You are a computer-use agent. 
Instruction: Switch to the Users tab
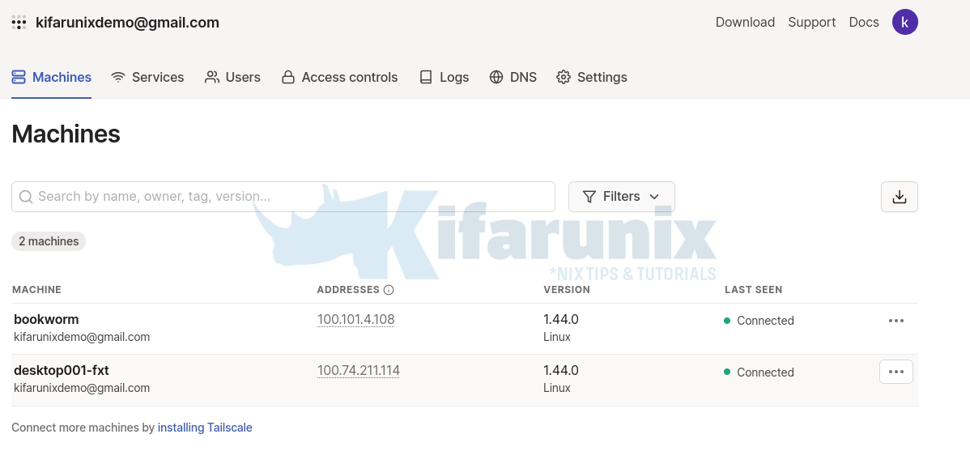pos(232,78)
